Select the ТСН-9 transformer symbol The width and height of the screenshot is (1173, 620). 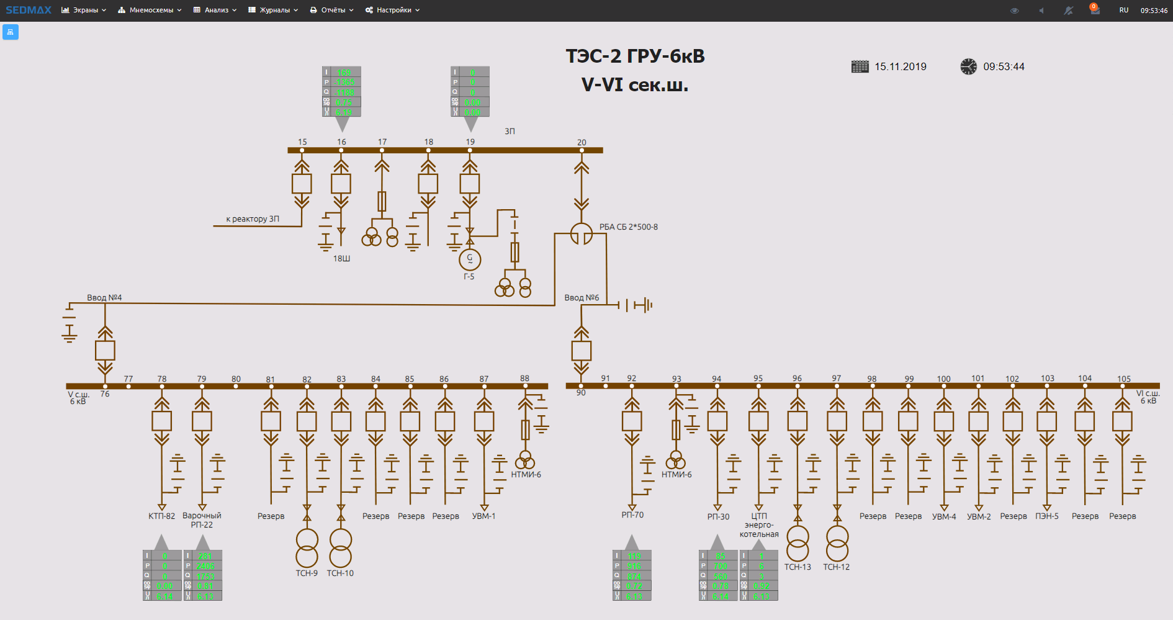[307, 547]
